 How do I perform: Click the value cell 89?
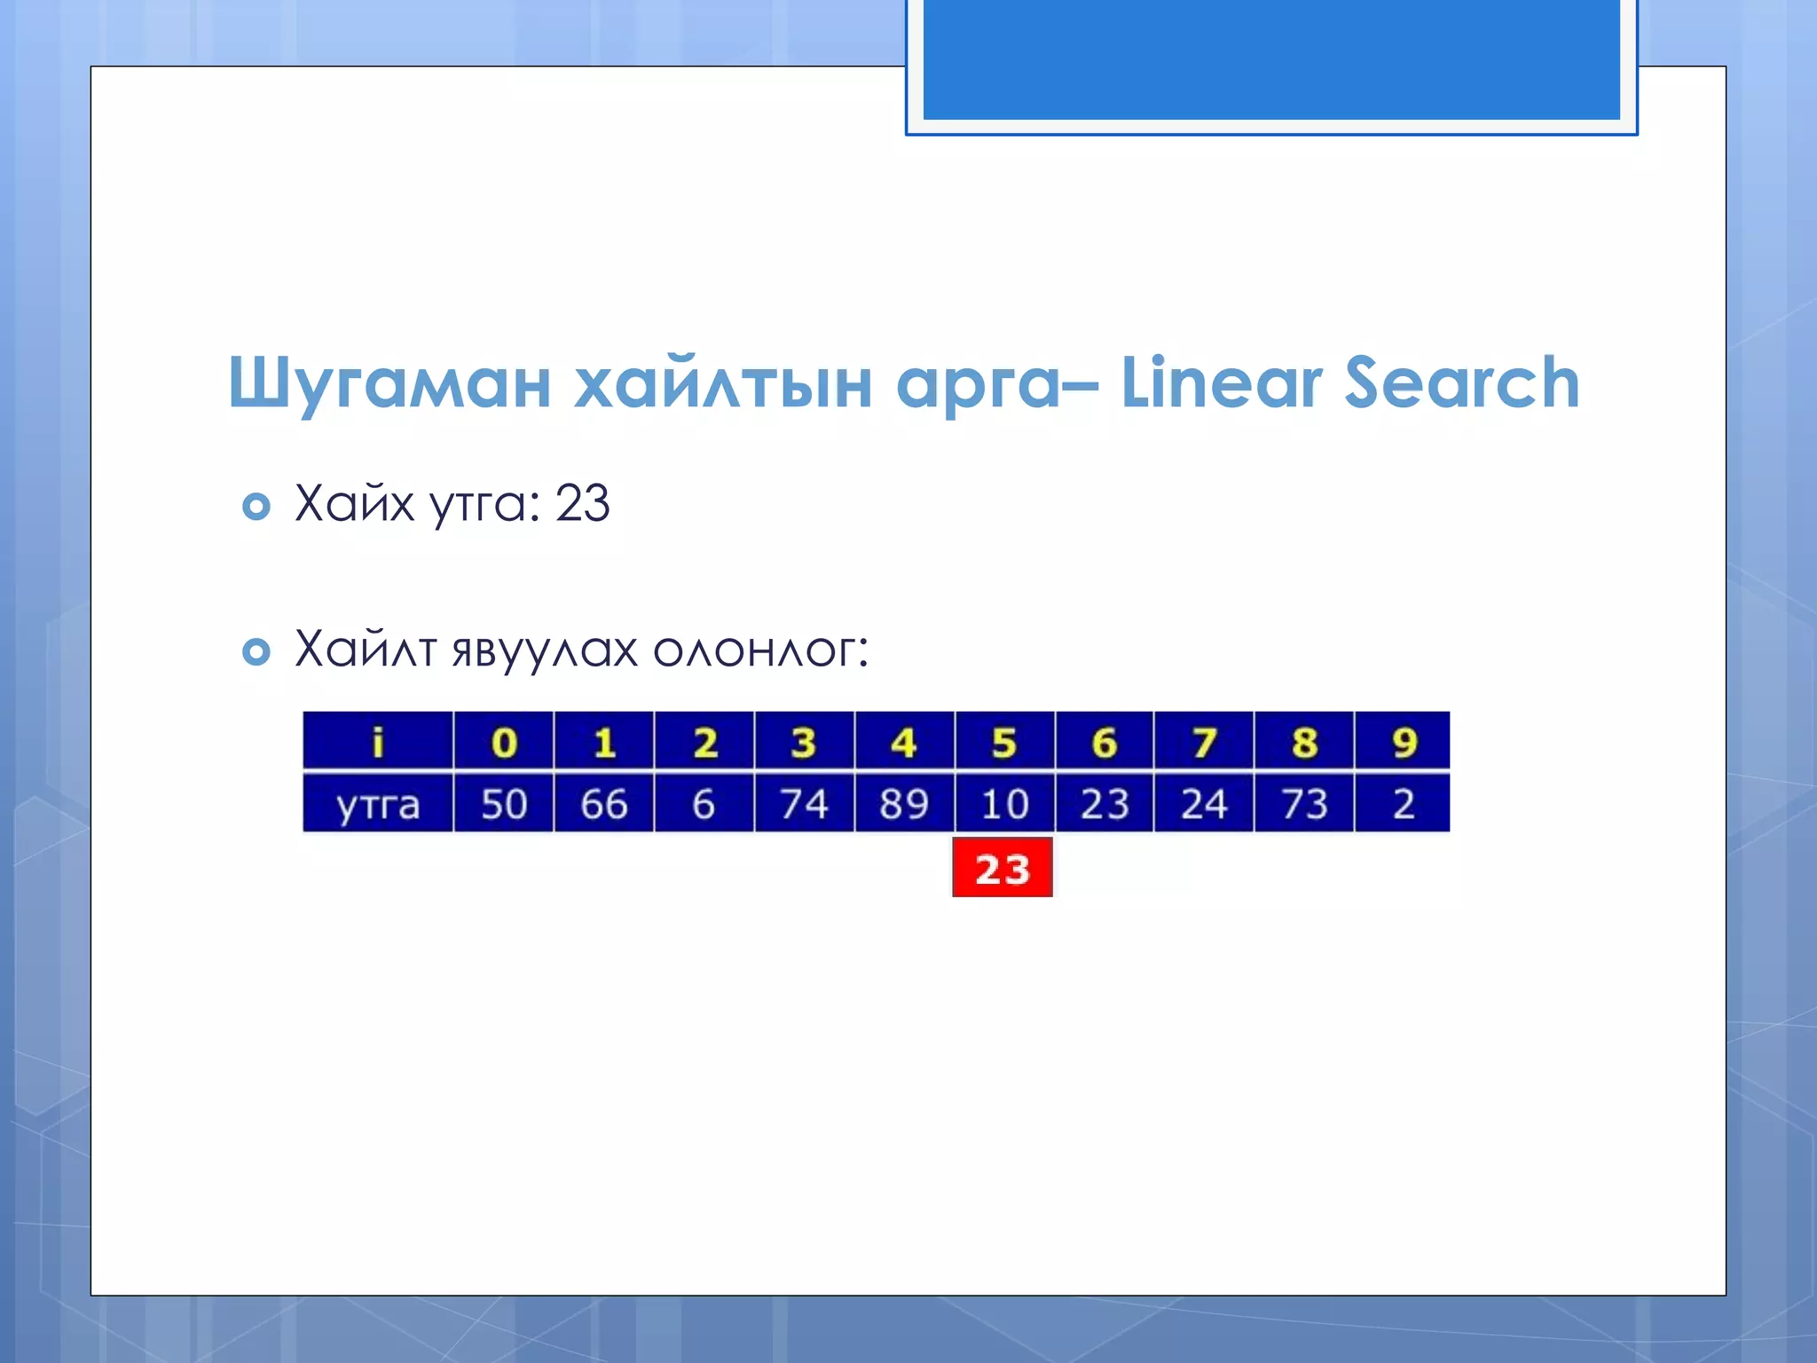tap(904, 803)
